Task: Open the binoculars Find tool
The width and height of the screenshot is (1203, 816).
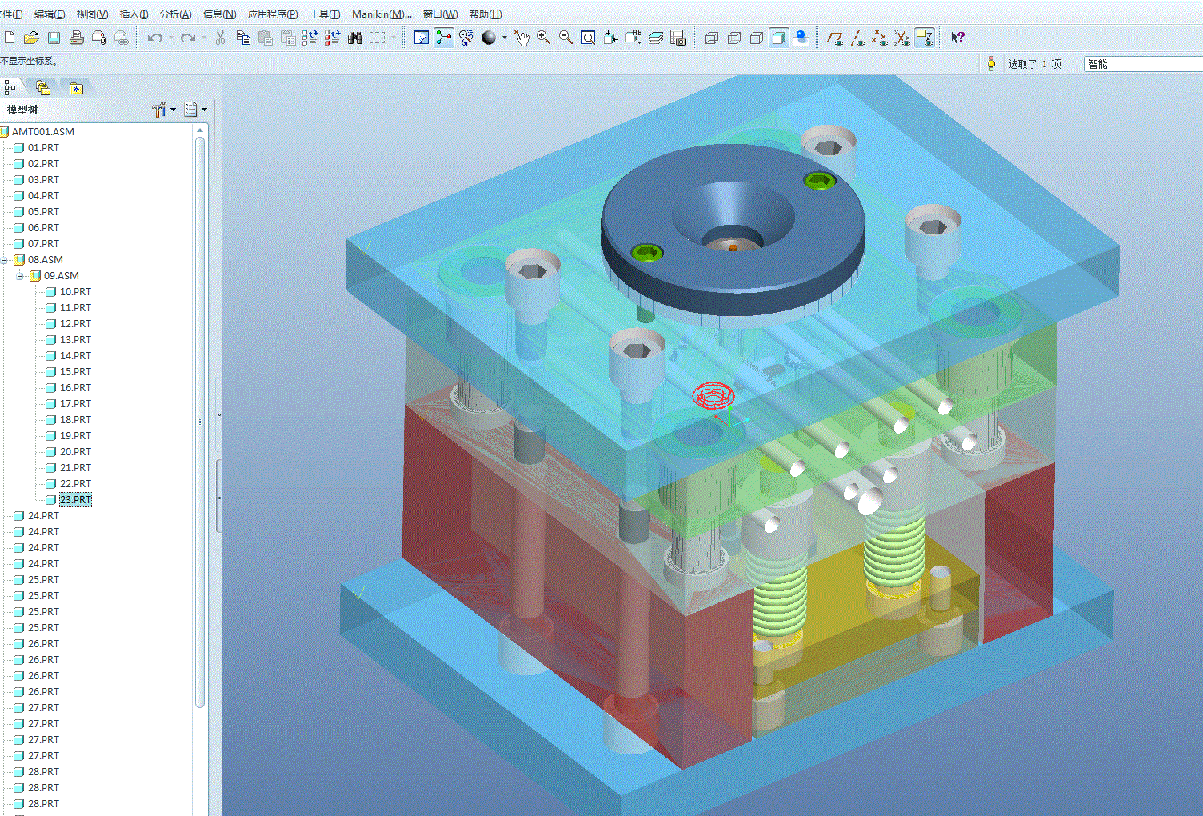Action: pyautogui.click(x=355, y=38)
